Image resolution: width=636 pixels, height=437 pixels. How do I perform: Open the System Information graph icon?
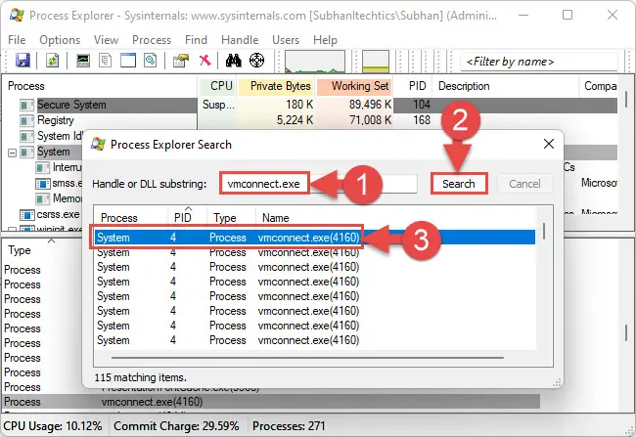pyautogui.click(x=83, y=61)
